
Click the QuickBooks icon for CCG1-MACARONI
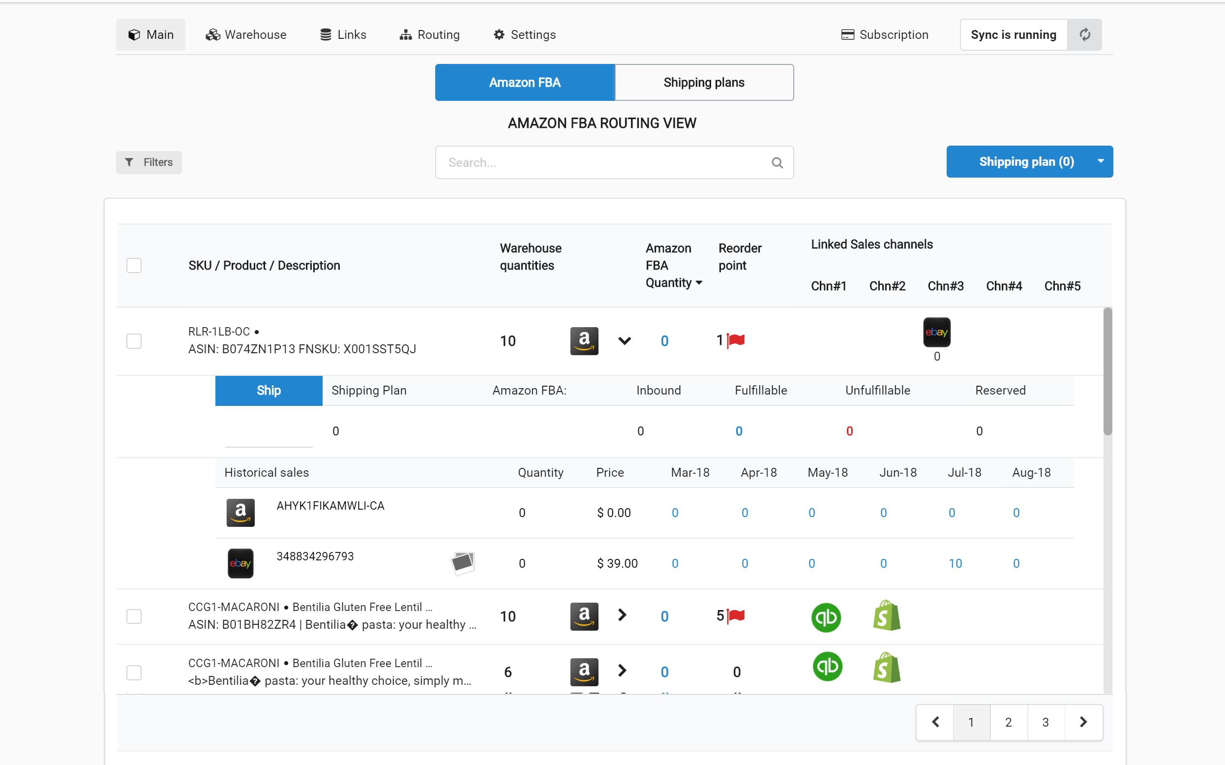(x=826, y=617)
